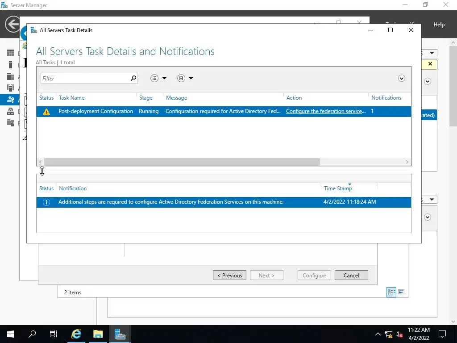Click the Next button in the wizard
457x343 pixels.
(x=266, y=275)
